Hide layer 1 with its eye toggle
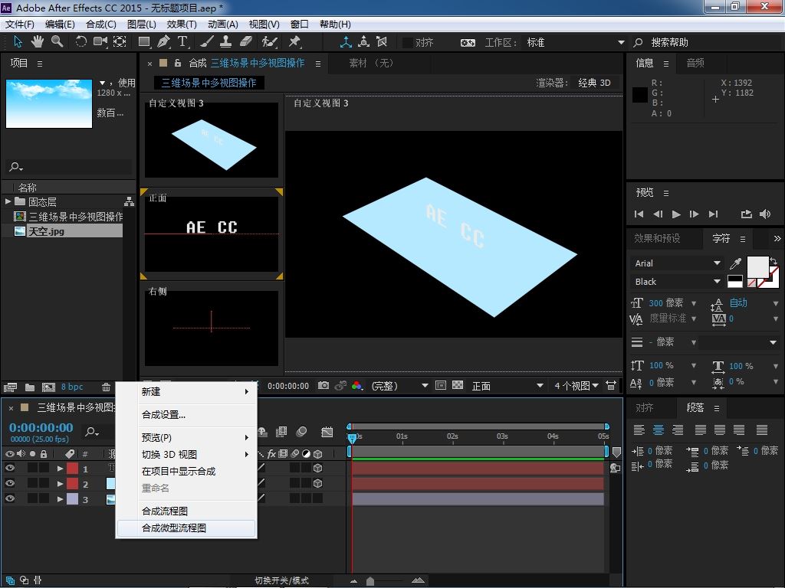The height and width of the screenshot is (588, 785). pos(9,468)
